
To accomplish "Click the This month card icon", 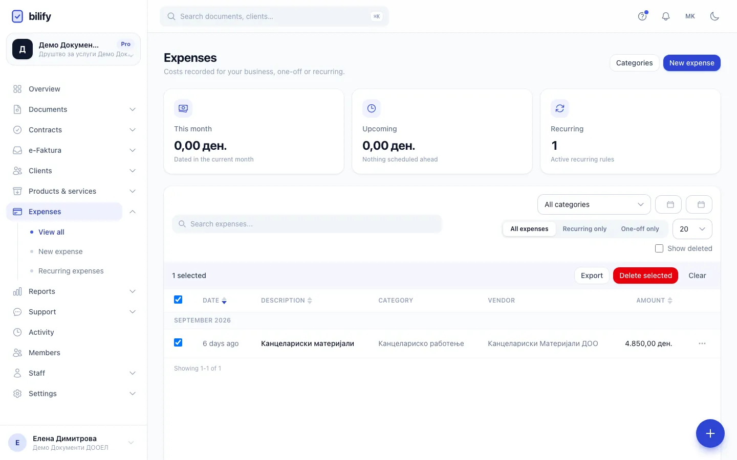I will [x=183, y=108].
